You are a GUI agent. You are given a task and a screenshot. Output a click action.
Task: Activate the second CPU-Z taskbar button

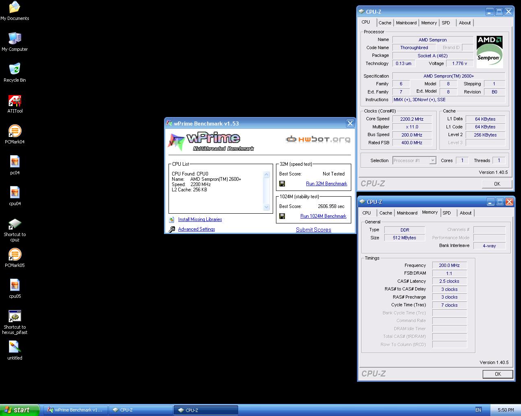[206, 410]
